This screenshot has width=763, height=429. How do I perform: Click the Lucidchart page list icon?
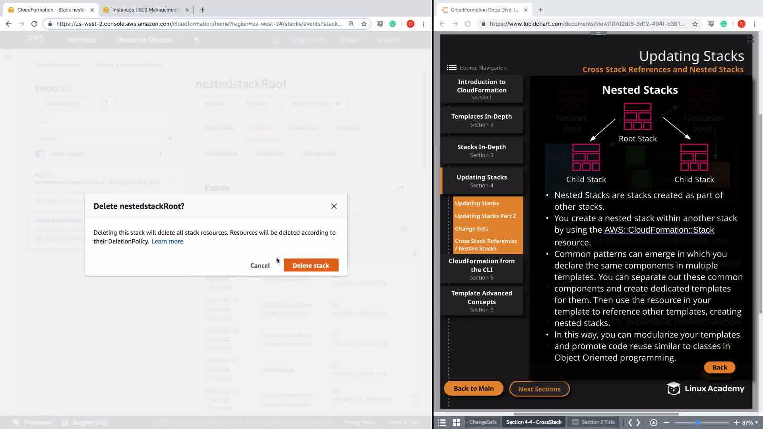pyautogui.click(x=442, y=423)
